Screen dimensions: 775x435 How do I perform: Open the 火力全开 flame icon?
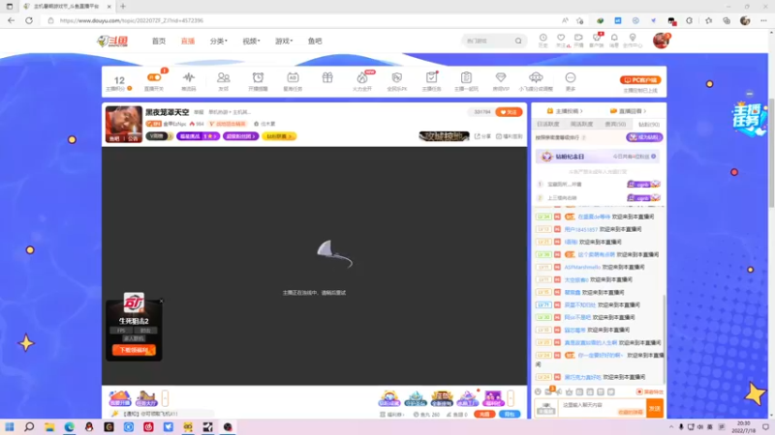(362, 77)
